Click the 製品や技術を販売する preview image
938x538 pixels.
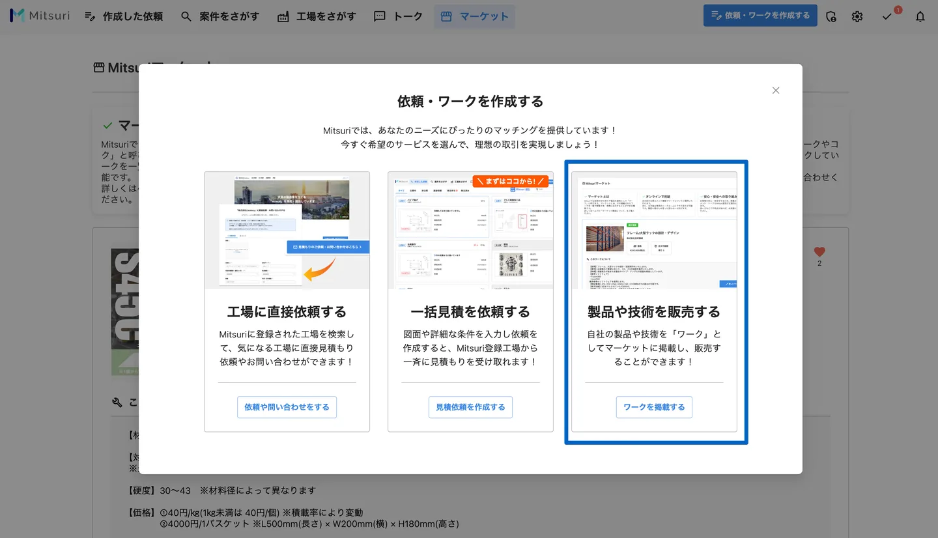pos(654,231)
